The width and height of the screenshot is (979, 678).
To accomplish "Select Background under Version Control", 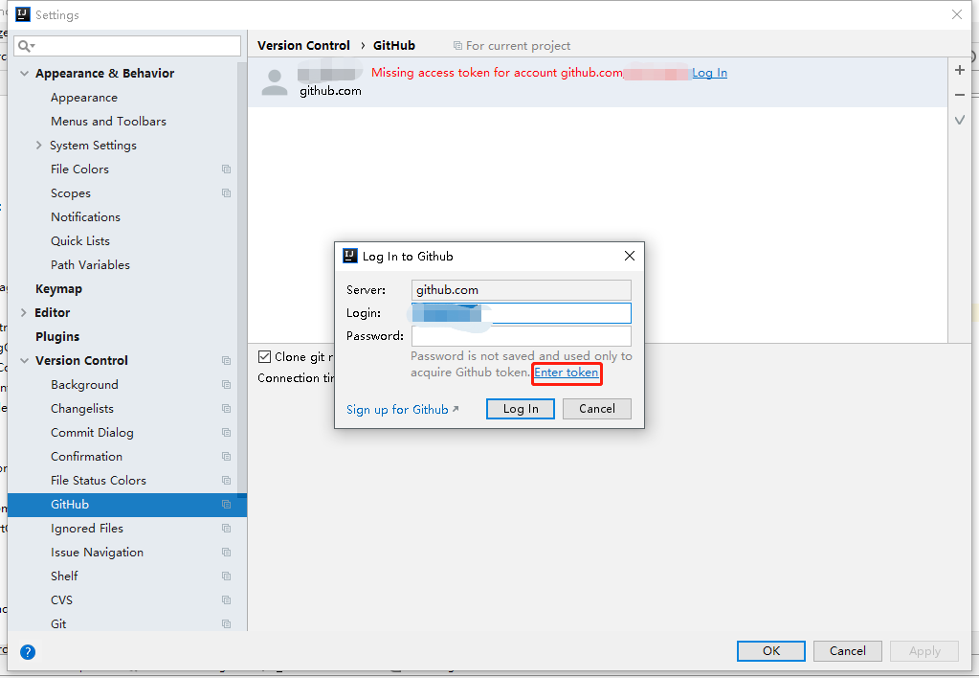I will (84, 385).
